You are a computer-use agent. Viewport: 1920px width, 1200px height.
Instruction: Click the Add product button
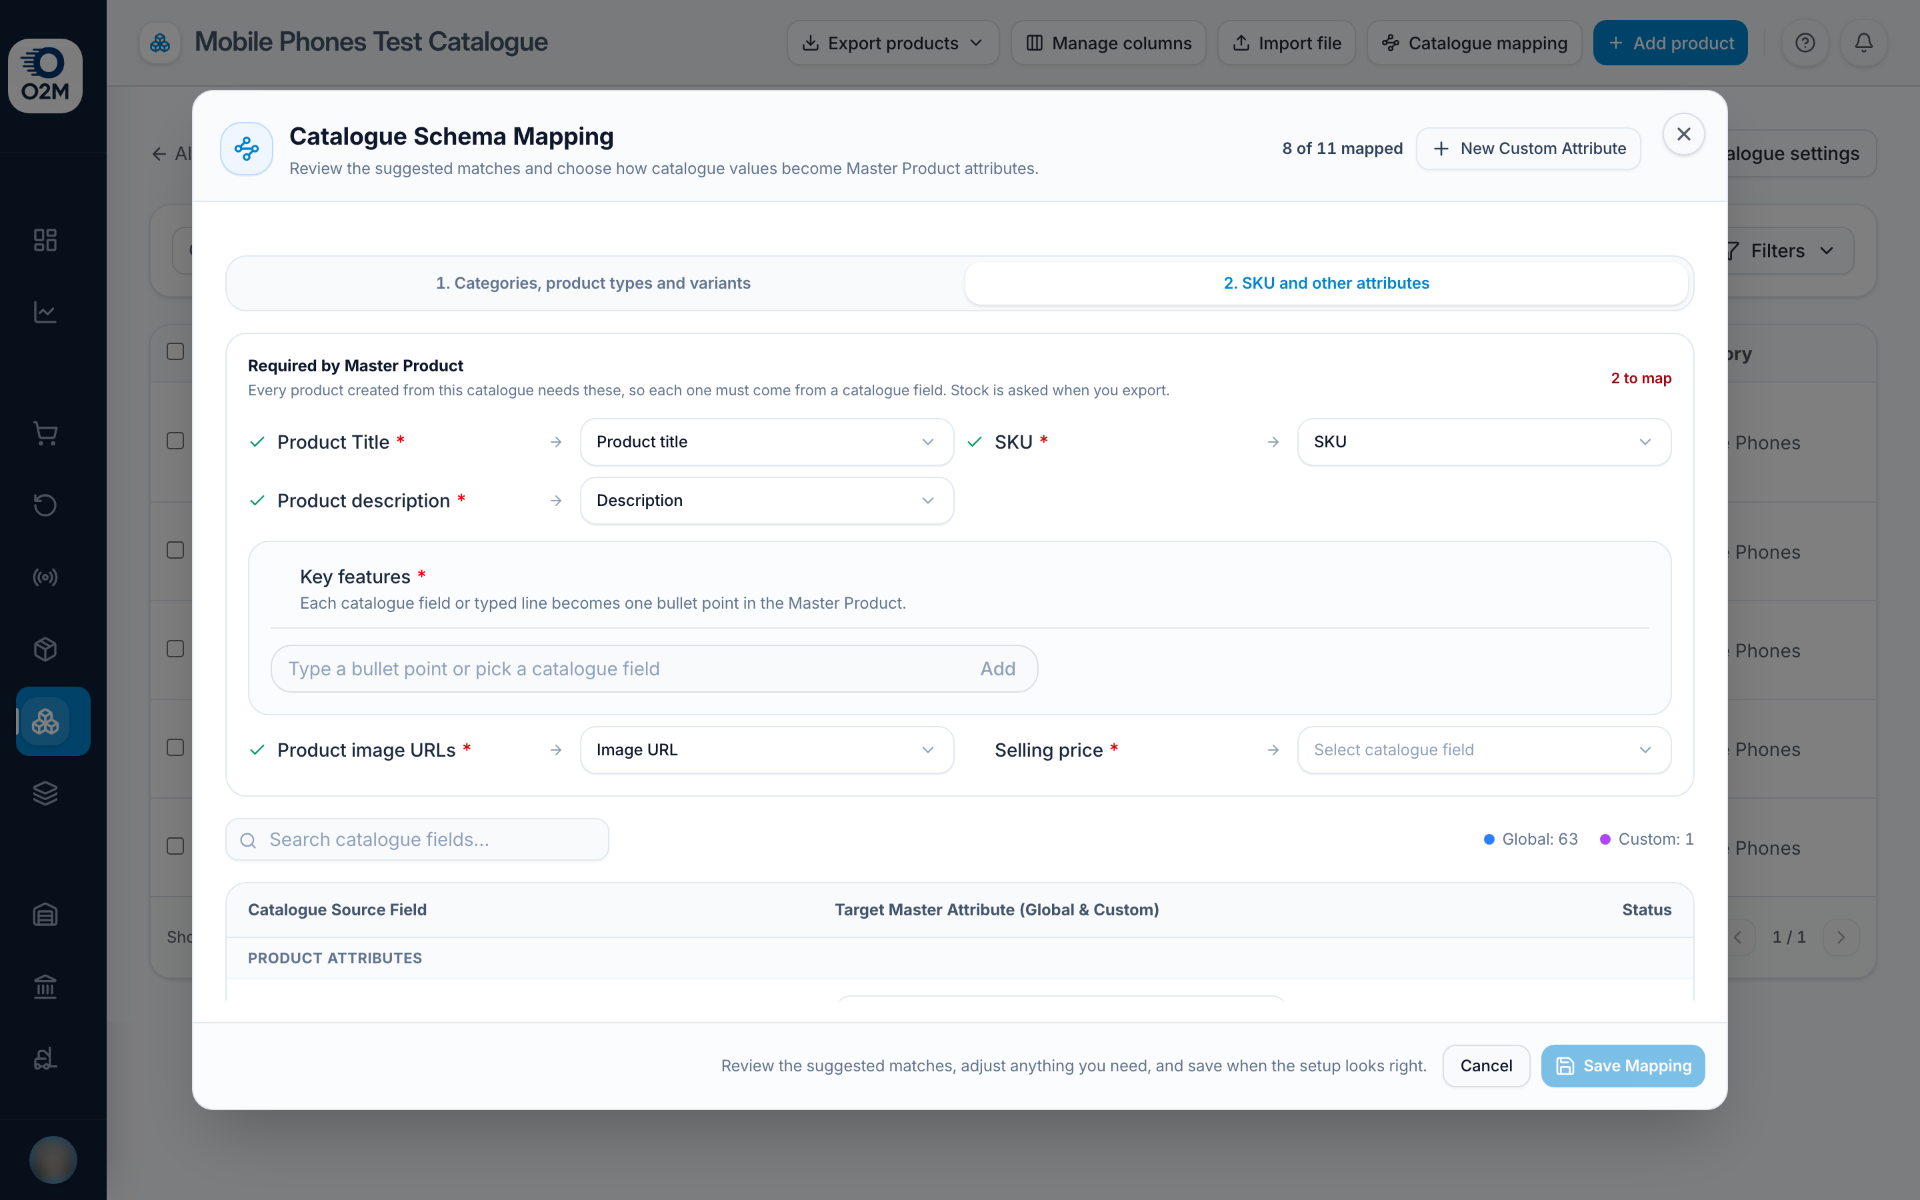pyautogui.click(x=1670, y=43)
